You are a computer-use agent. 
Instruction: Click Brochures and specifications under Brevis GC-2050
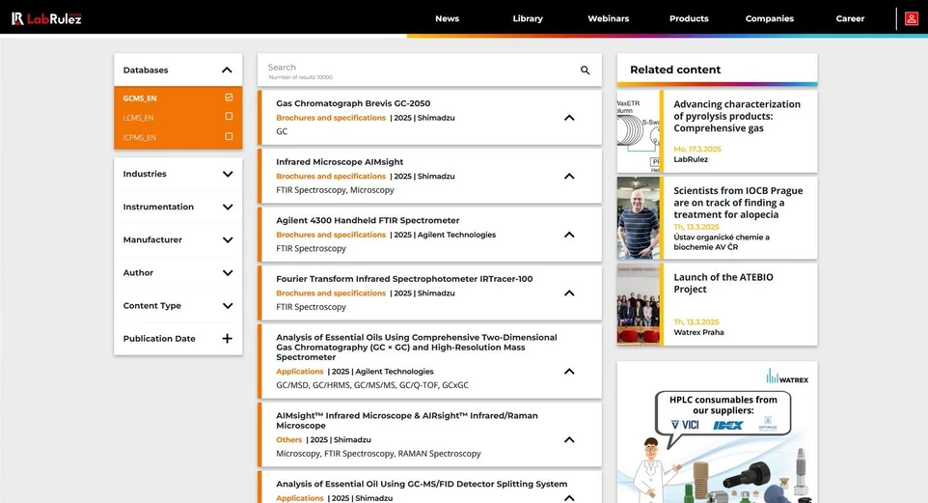(x=331, y=118)
